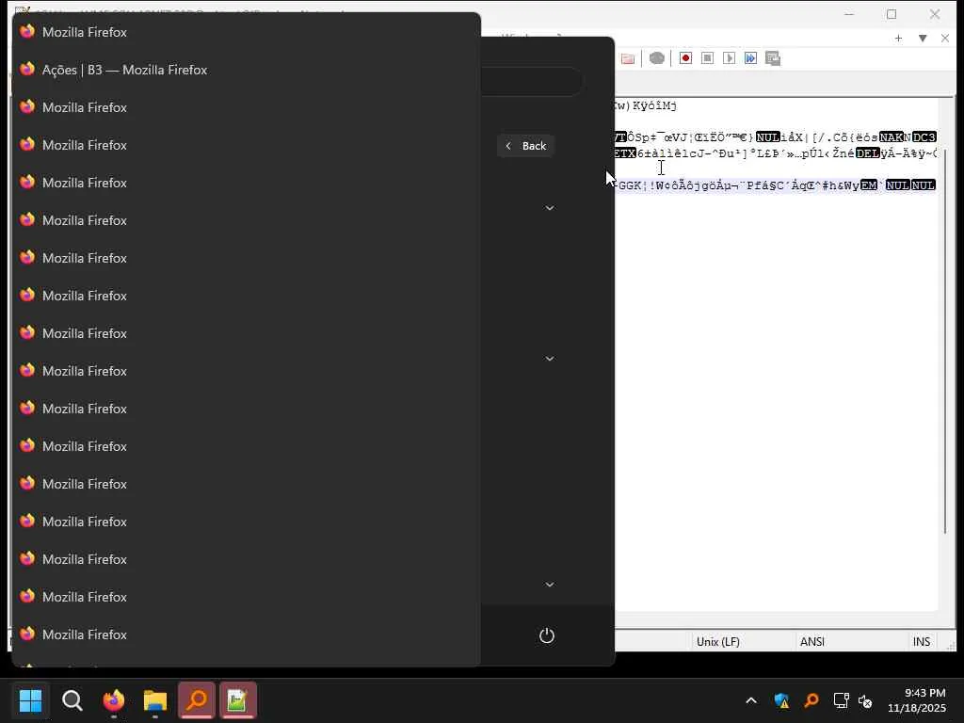Click the Back button in the dark panel
Screen dimensions: 964x723
526,146
